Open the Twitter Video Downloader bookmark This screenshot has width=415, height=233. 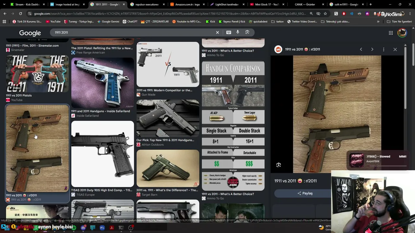302,22
